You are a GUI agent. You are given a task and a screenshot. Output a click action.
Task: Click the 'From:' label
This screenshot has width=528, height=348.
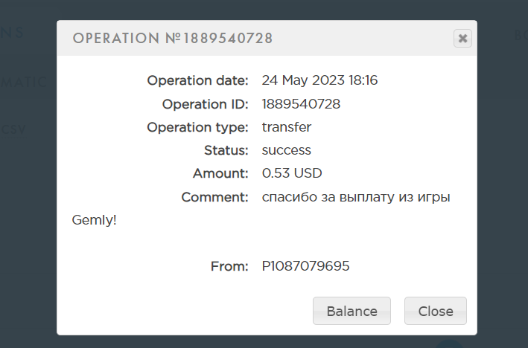pyautogui.click(x=229, y=265)
